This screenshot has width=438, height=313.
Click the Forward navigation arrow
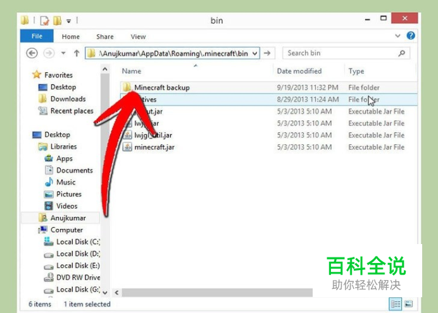coord(49,53)
